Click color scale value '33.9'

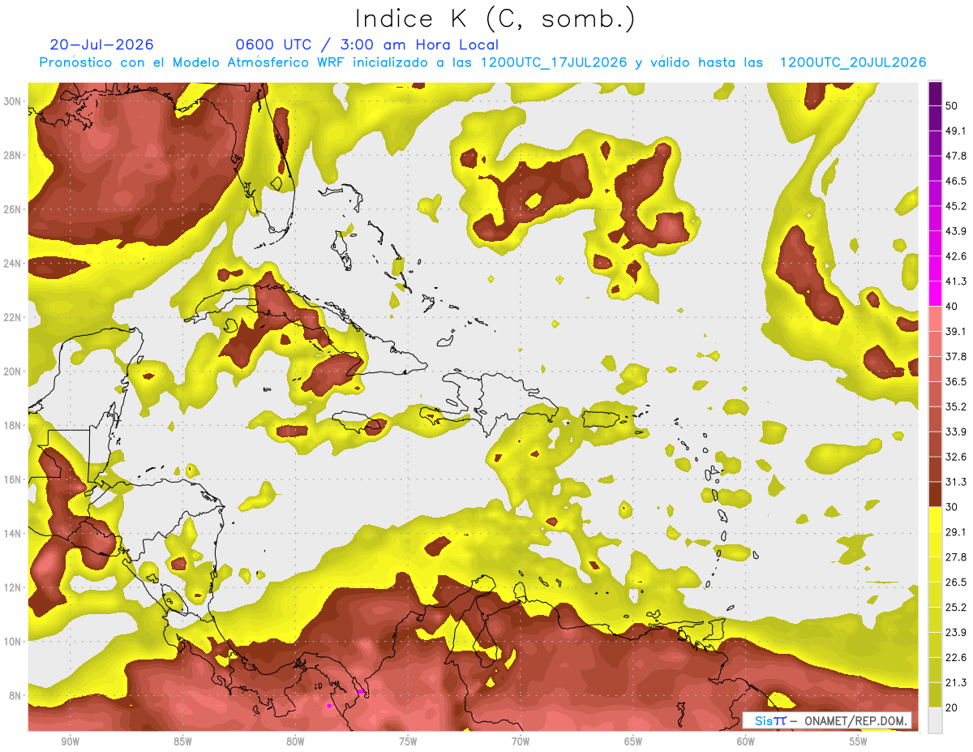click(955, 432)
